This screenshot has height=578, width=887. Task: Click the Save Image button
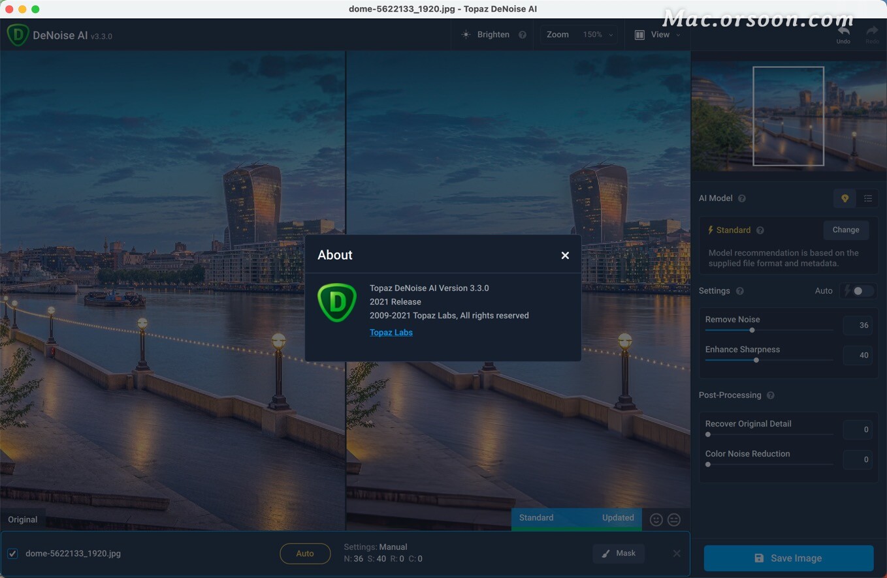click(x=788, y=558)
